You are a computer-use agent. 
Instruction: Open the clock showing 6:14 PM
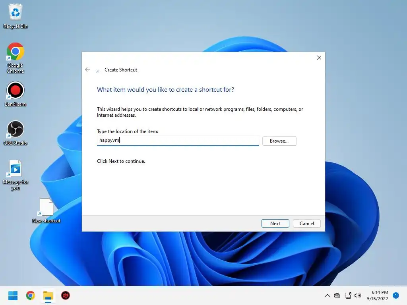378,295
